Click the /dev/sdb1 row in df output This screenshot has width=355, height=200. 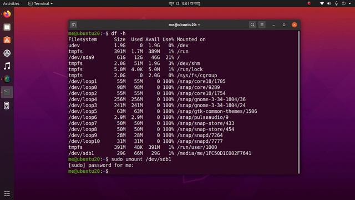160,153
